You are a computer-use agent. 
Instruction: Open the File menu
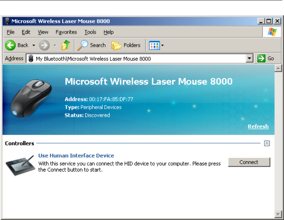coord(10,32)
